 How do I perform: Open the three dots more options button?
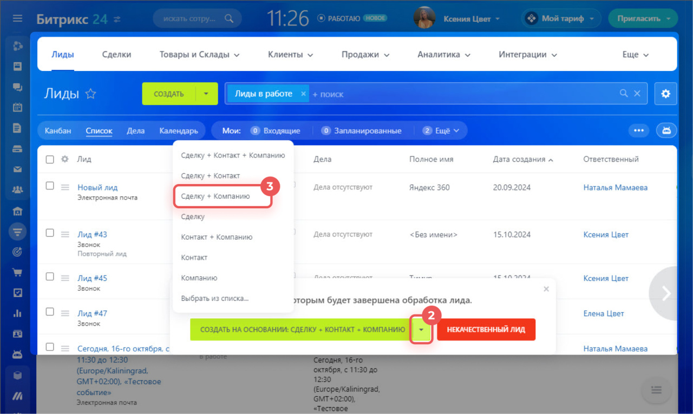tap(639, 130)
